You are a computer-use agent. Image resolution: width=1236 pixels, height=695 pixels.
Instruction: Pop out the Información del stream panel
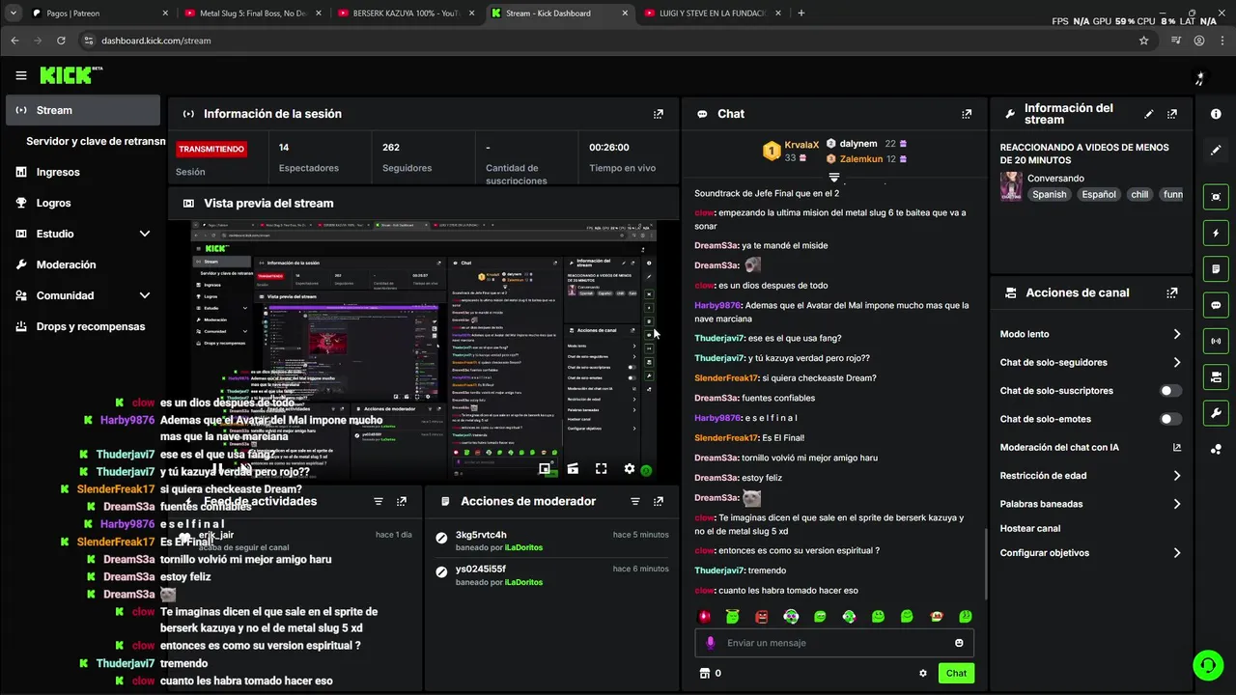point(1172,114)
